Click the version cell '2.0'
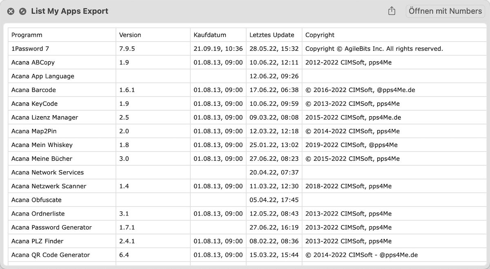Viewport: 490px width, 269px height. [x=153, y=131]
